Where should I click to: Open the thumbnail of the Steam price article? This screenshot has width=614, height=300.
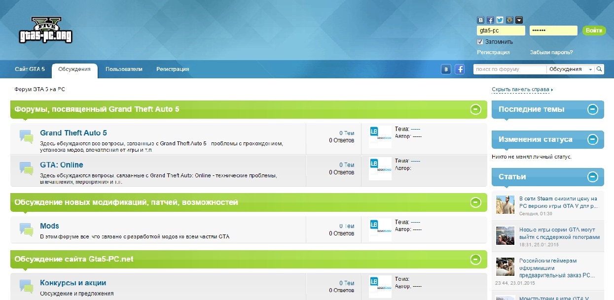coord(505,204)
